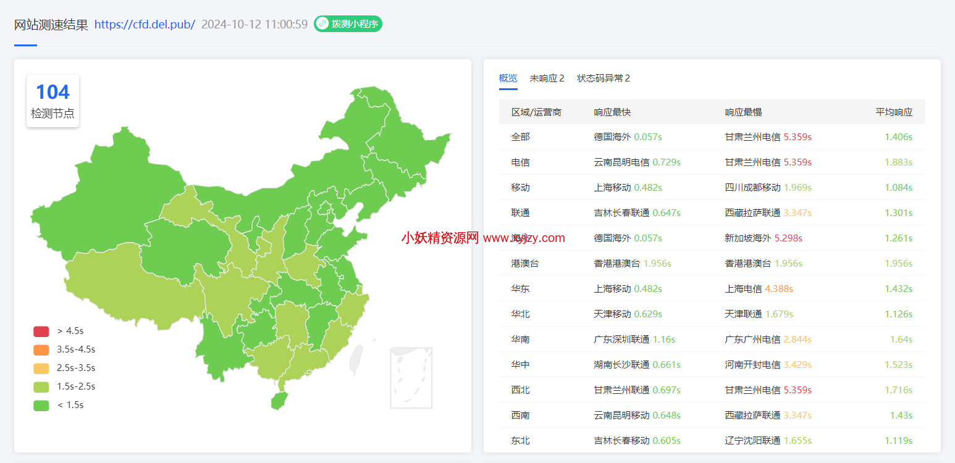The height and width of the screenshot is (463, 955).
Task: Click 新加坡海外 5.298s slowest cell
Action: [764, 238]
